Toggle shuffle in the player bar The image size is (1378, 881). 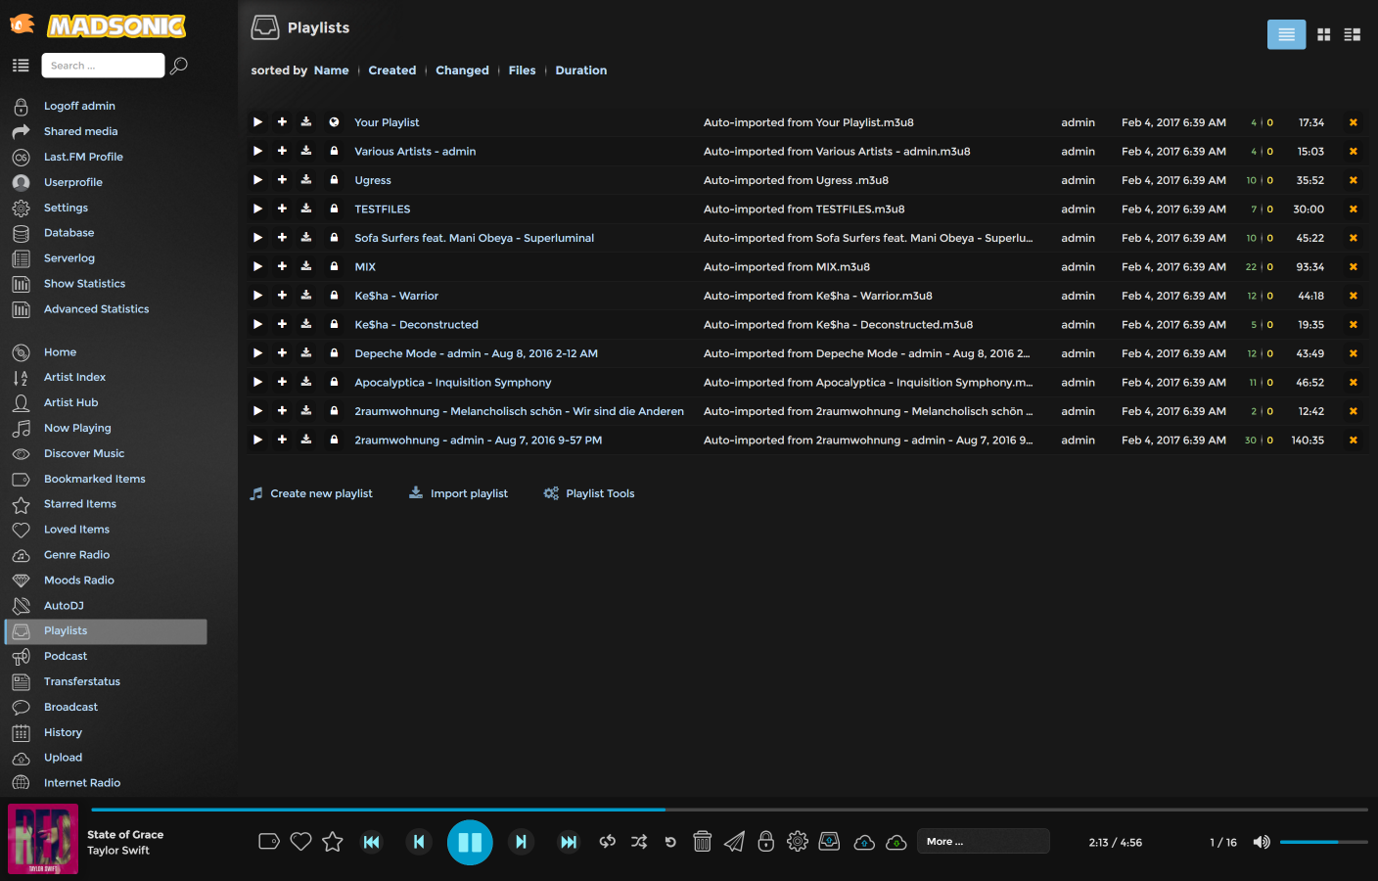pyautogui.click(x=639, y=842)
